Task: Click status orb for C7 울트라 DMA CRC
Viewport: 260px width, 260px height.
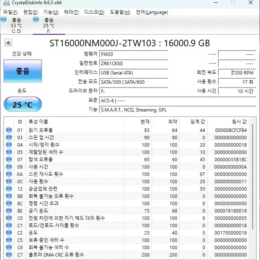Action: coord(9,255)
